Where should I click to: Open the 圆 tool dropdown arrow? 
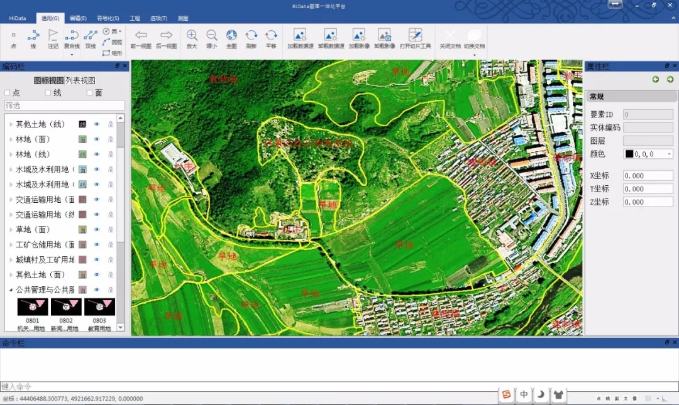coord(120,31)
